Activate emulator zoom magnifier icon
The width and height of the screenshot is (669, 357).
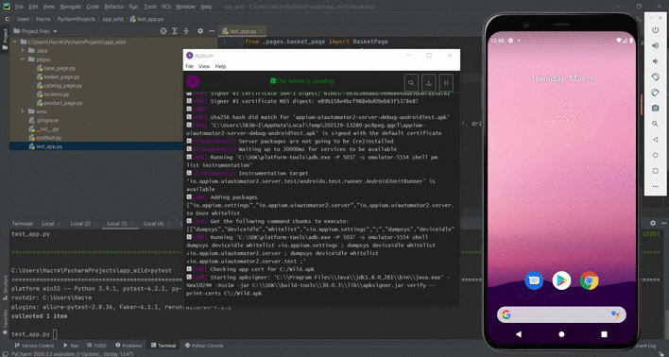coord(655,124)
